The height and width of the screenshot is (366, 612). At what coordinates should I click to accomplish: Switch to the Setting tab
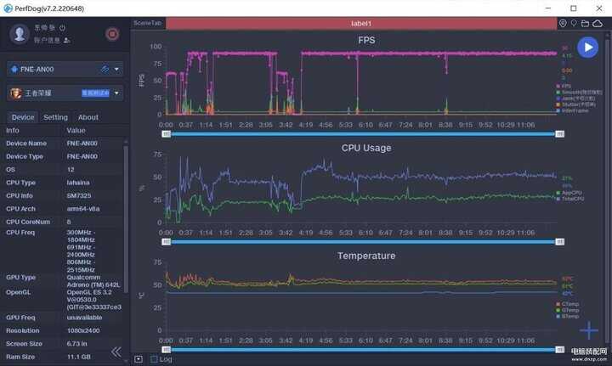pyautogui.click(x=55, y=117)
